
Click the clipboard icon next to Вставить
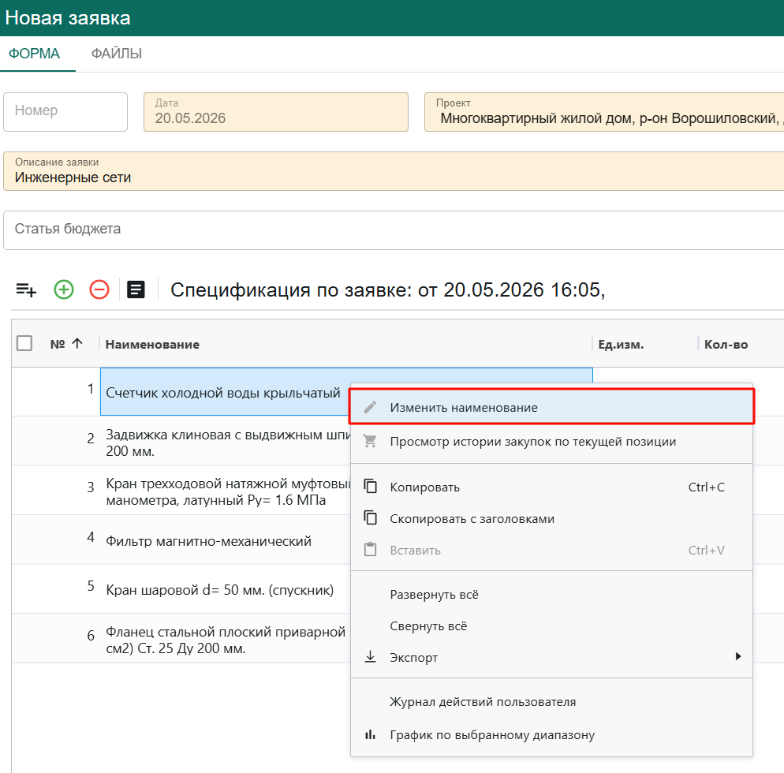[x=371, y=549]
